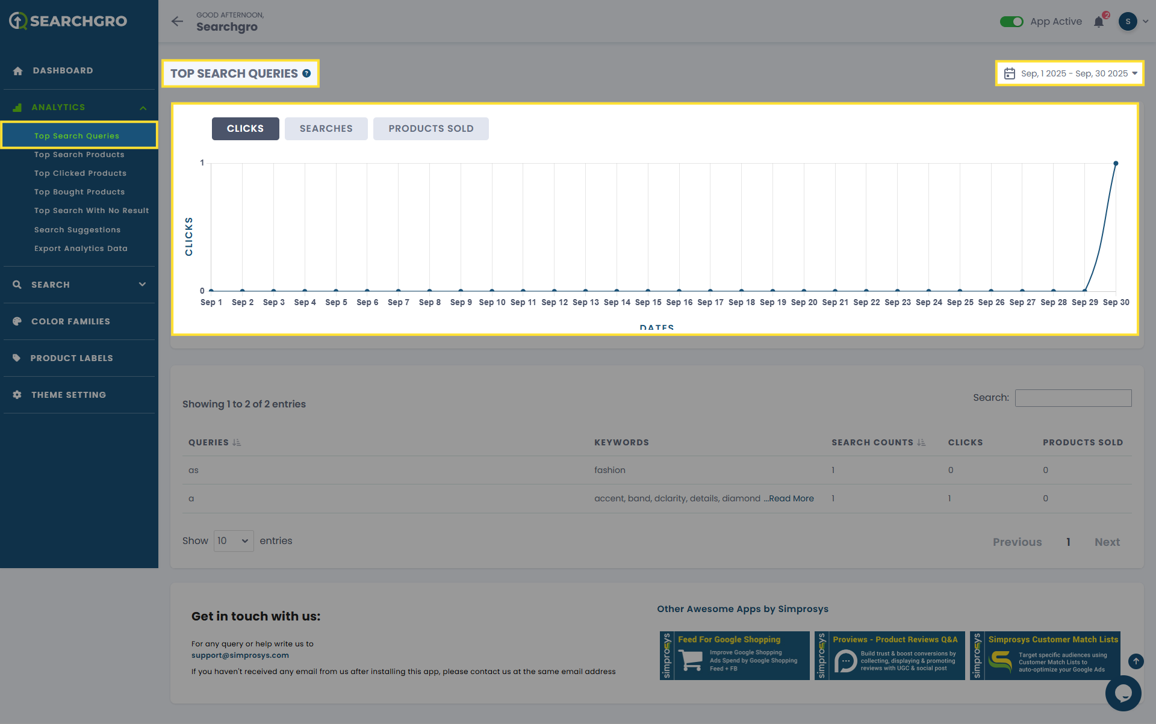Screen dimensions: 1156x724
Task: Toggle the App Active switch
Action: pos(1011,22)
